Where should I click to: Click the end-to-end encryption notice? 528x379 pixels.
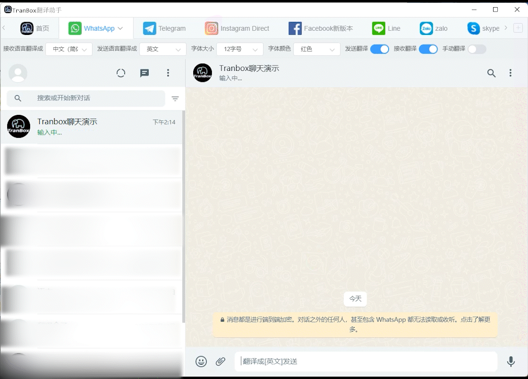click(x=355, y=324)
